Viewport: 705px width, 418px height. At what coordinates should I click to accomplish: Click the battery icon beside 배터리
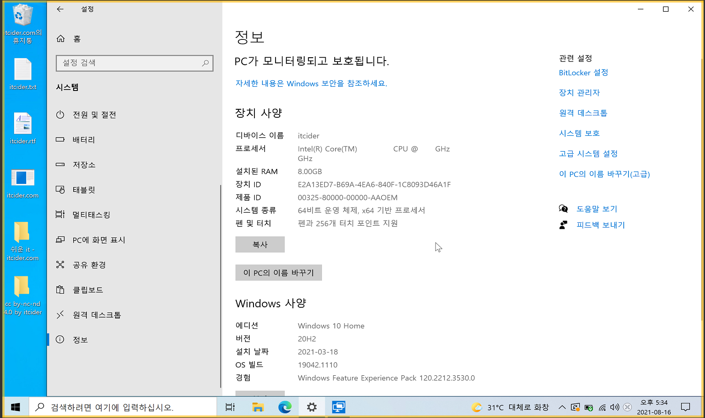click(x=60, y=139)
